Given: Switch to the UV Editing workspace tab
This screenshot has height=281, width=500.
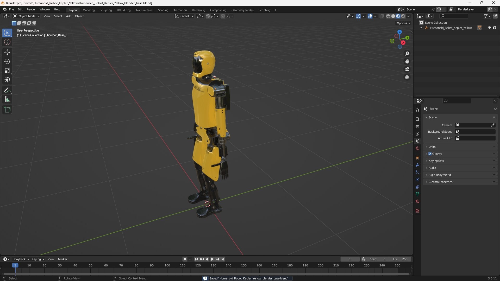Looking at the screenshot, I should 124,10.
